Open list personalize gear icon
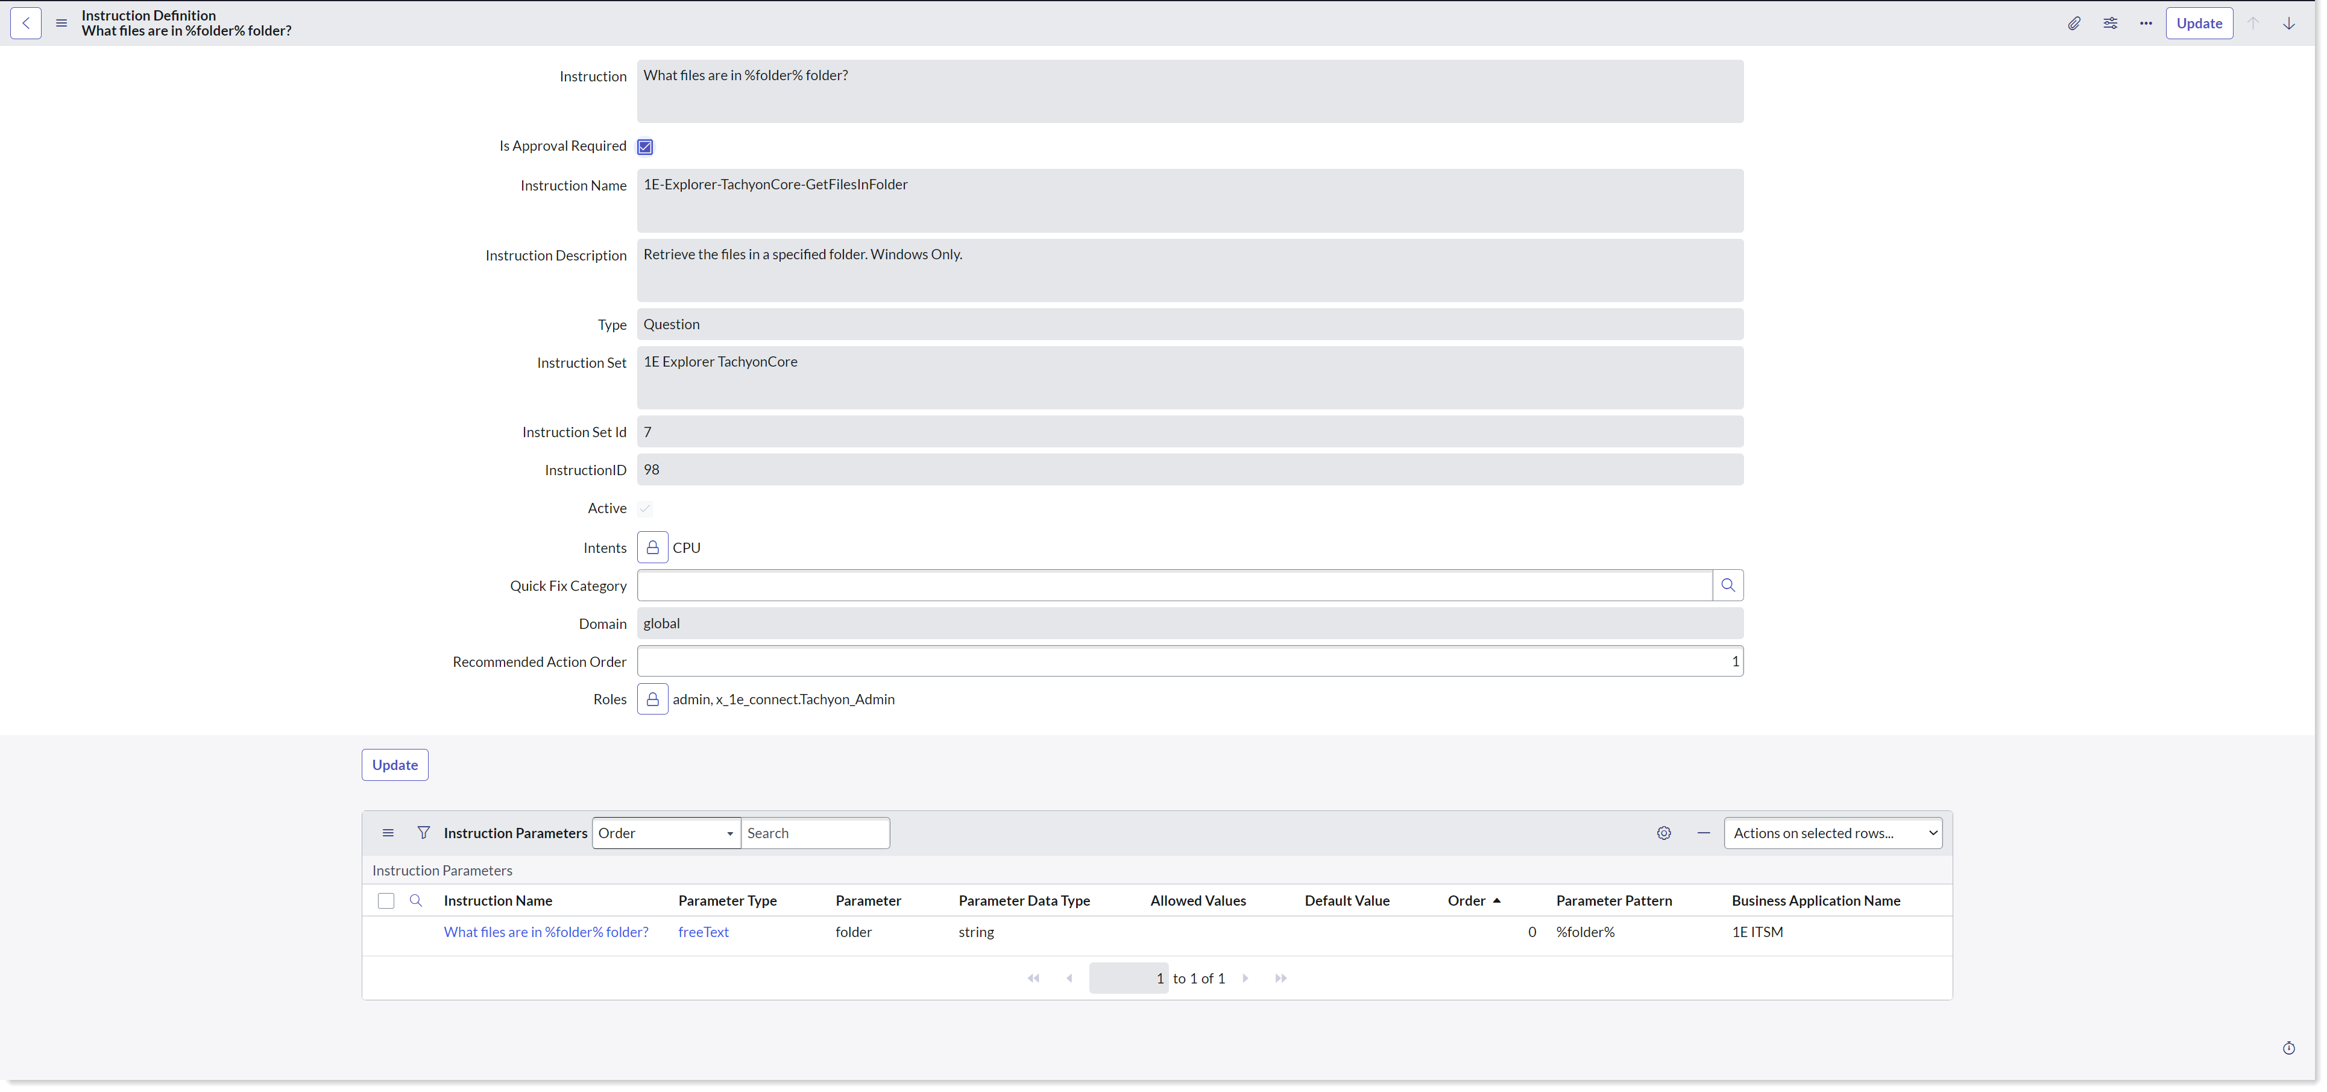This screenshot has width=2327, height=1092. coord(1663,833)
